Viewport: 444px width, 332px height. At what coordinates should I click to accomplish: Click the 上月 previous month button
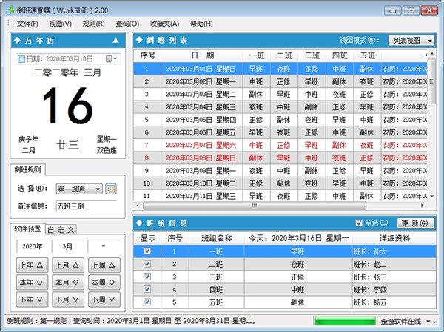64,265
